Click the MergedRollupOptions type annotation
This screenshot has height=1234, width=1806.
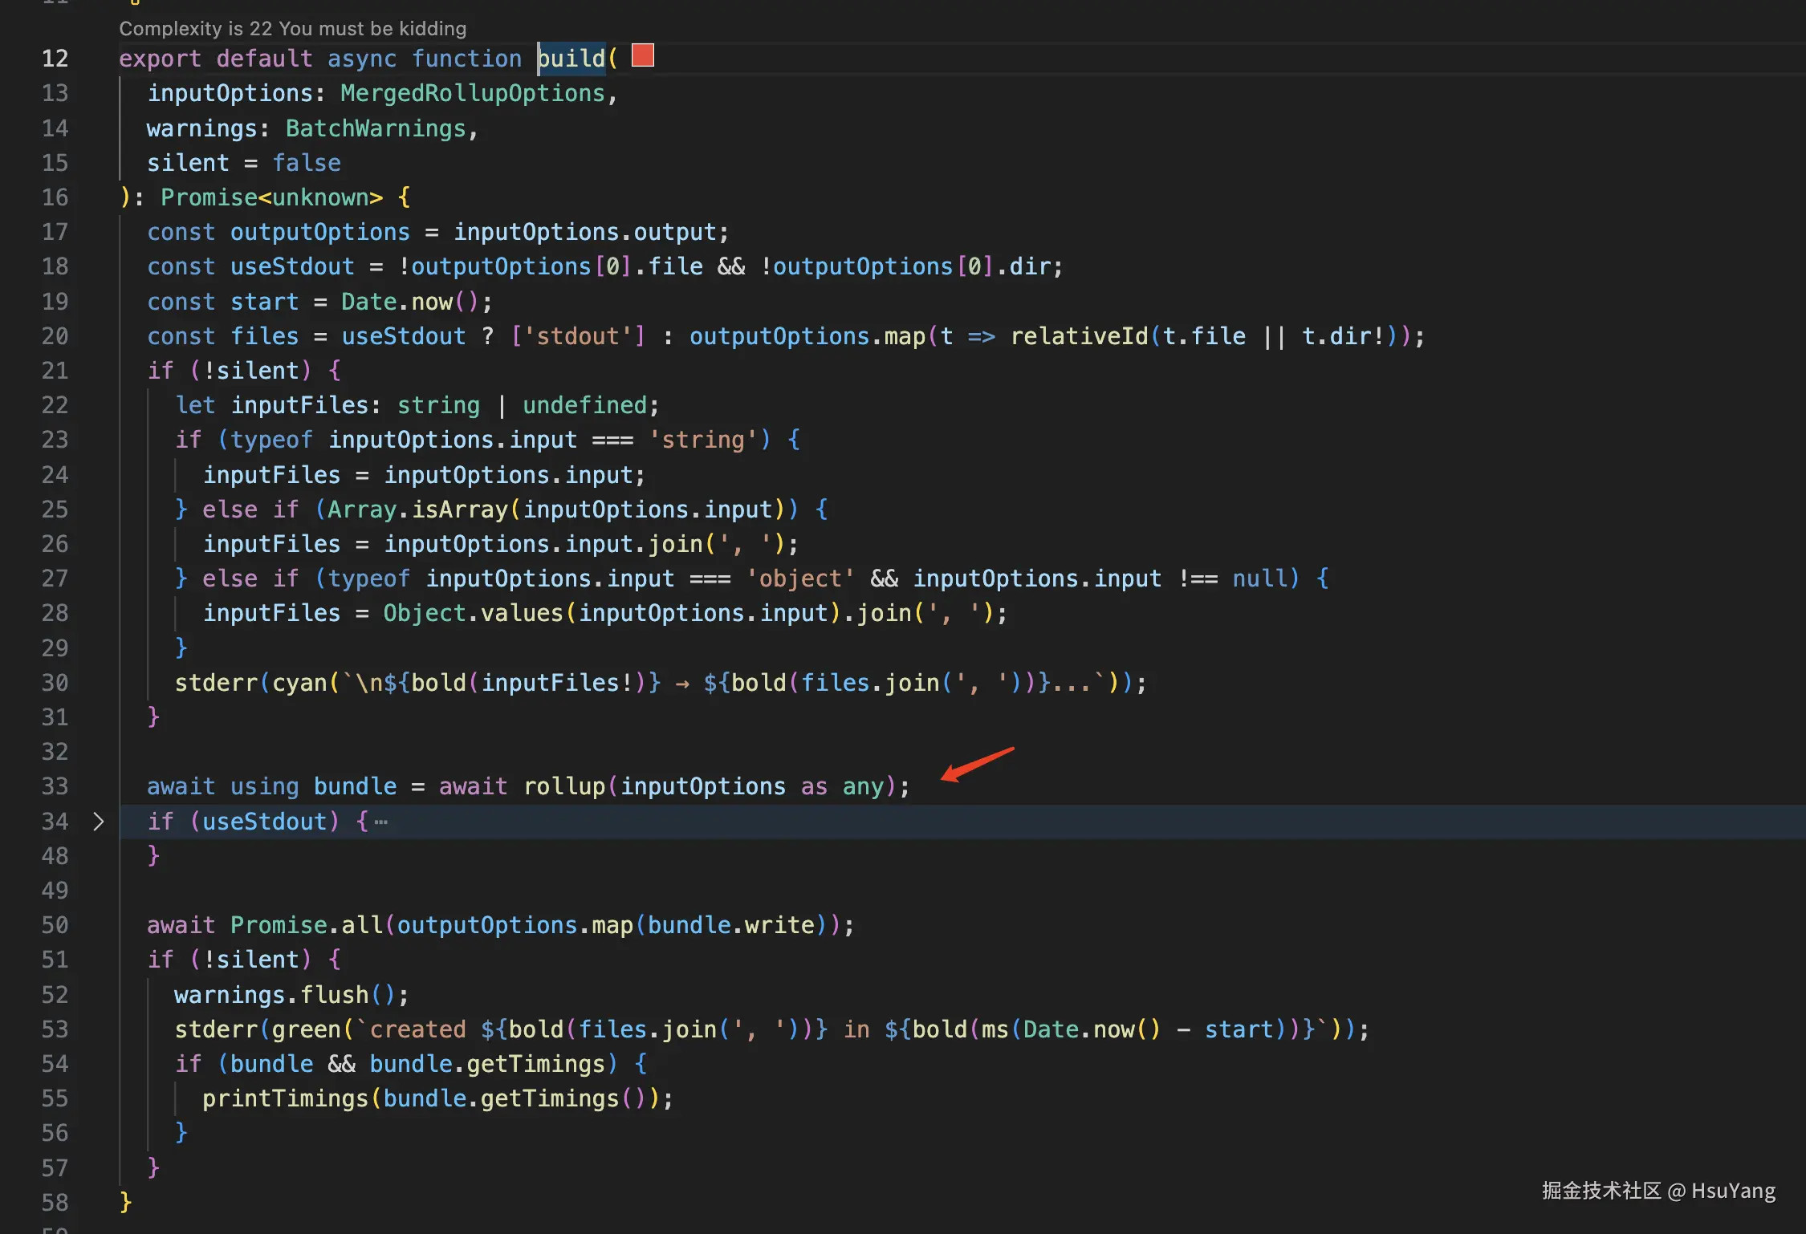pos(472,93)
